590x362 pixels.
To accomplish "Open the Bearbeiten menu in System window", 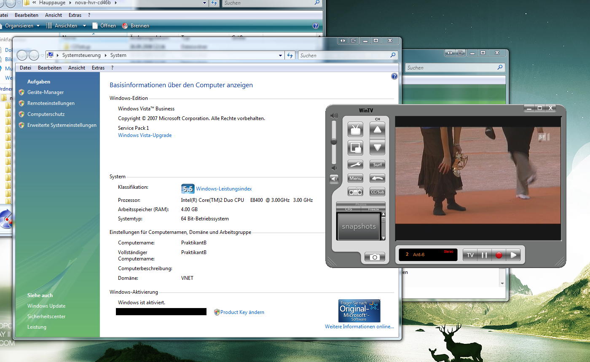I will (x=49, y=68).
